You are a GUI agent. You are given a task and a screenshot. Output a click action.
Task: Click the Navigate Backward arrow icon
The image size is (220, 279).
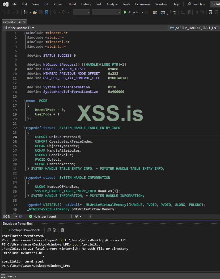pos(8,12)
